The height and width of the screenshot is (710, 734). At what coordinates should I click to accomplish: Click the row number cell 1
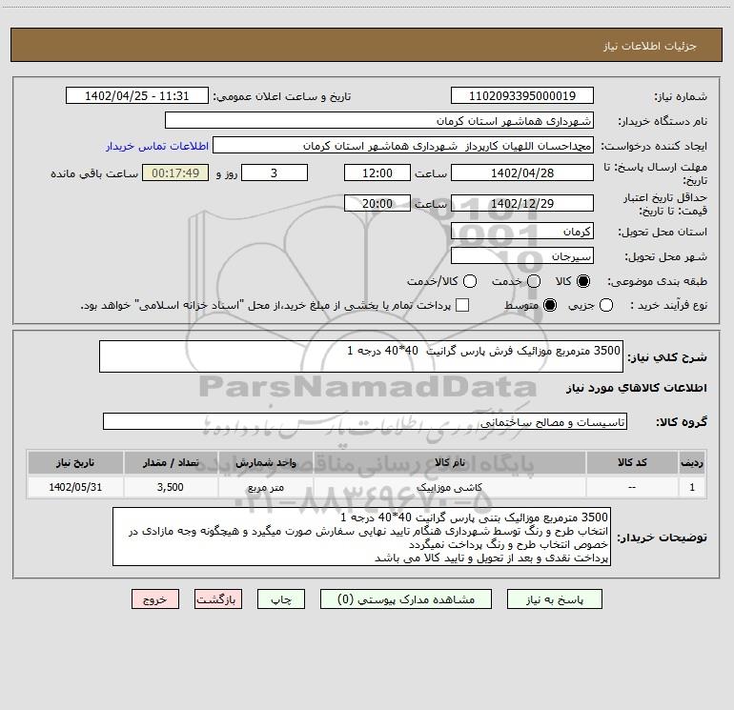tap(692, 488)
